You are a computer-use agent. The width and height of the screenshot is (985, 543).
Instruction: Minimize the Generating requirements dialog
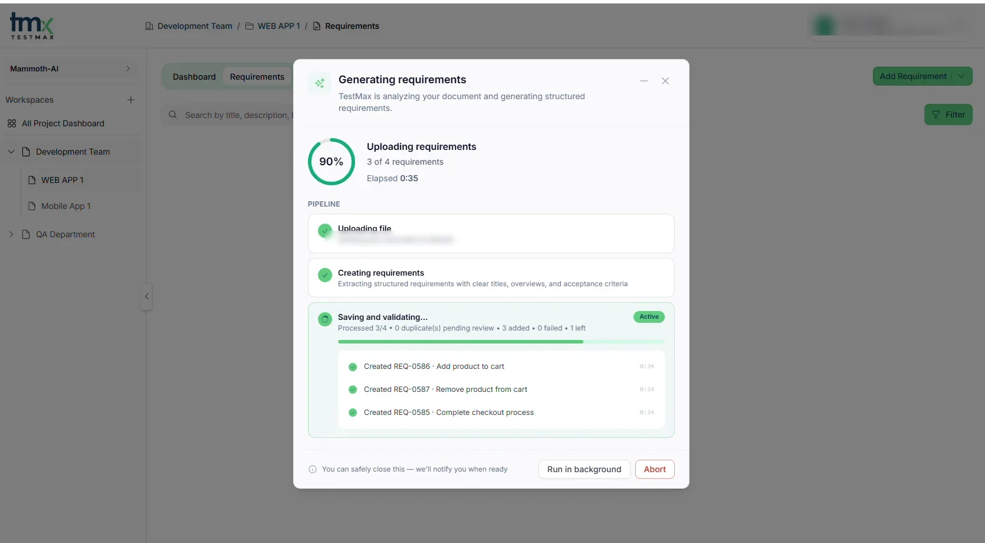[x=644, y=81]
